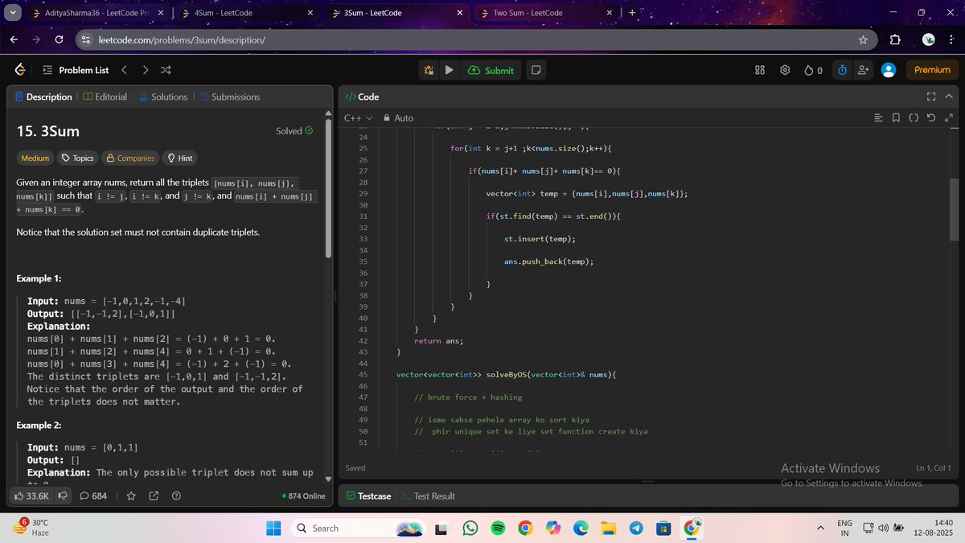Go to previous problem arrow
Image resolution: width=965 pixels, height=543 pixels.
point(125,70)
